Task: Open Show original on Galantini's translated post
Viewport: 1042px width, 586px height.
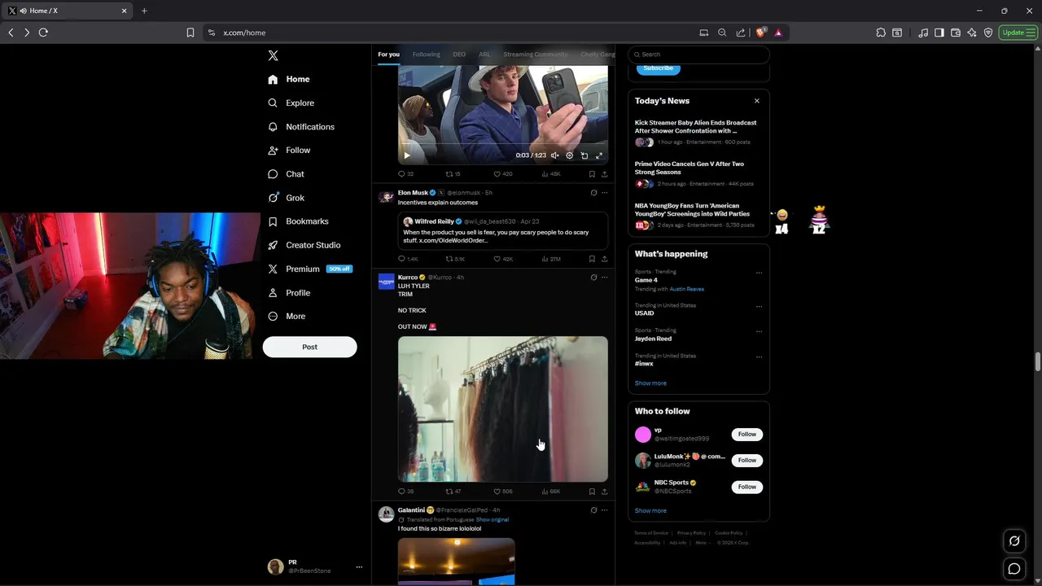Action: 493,519
